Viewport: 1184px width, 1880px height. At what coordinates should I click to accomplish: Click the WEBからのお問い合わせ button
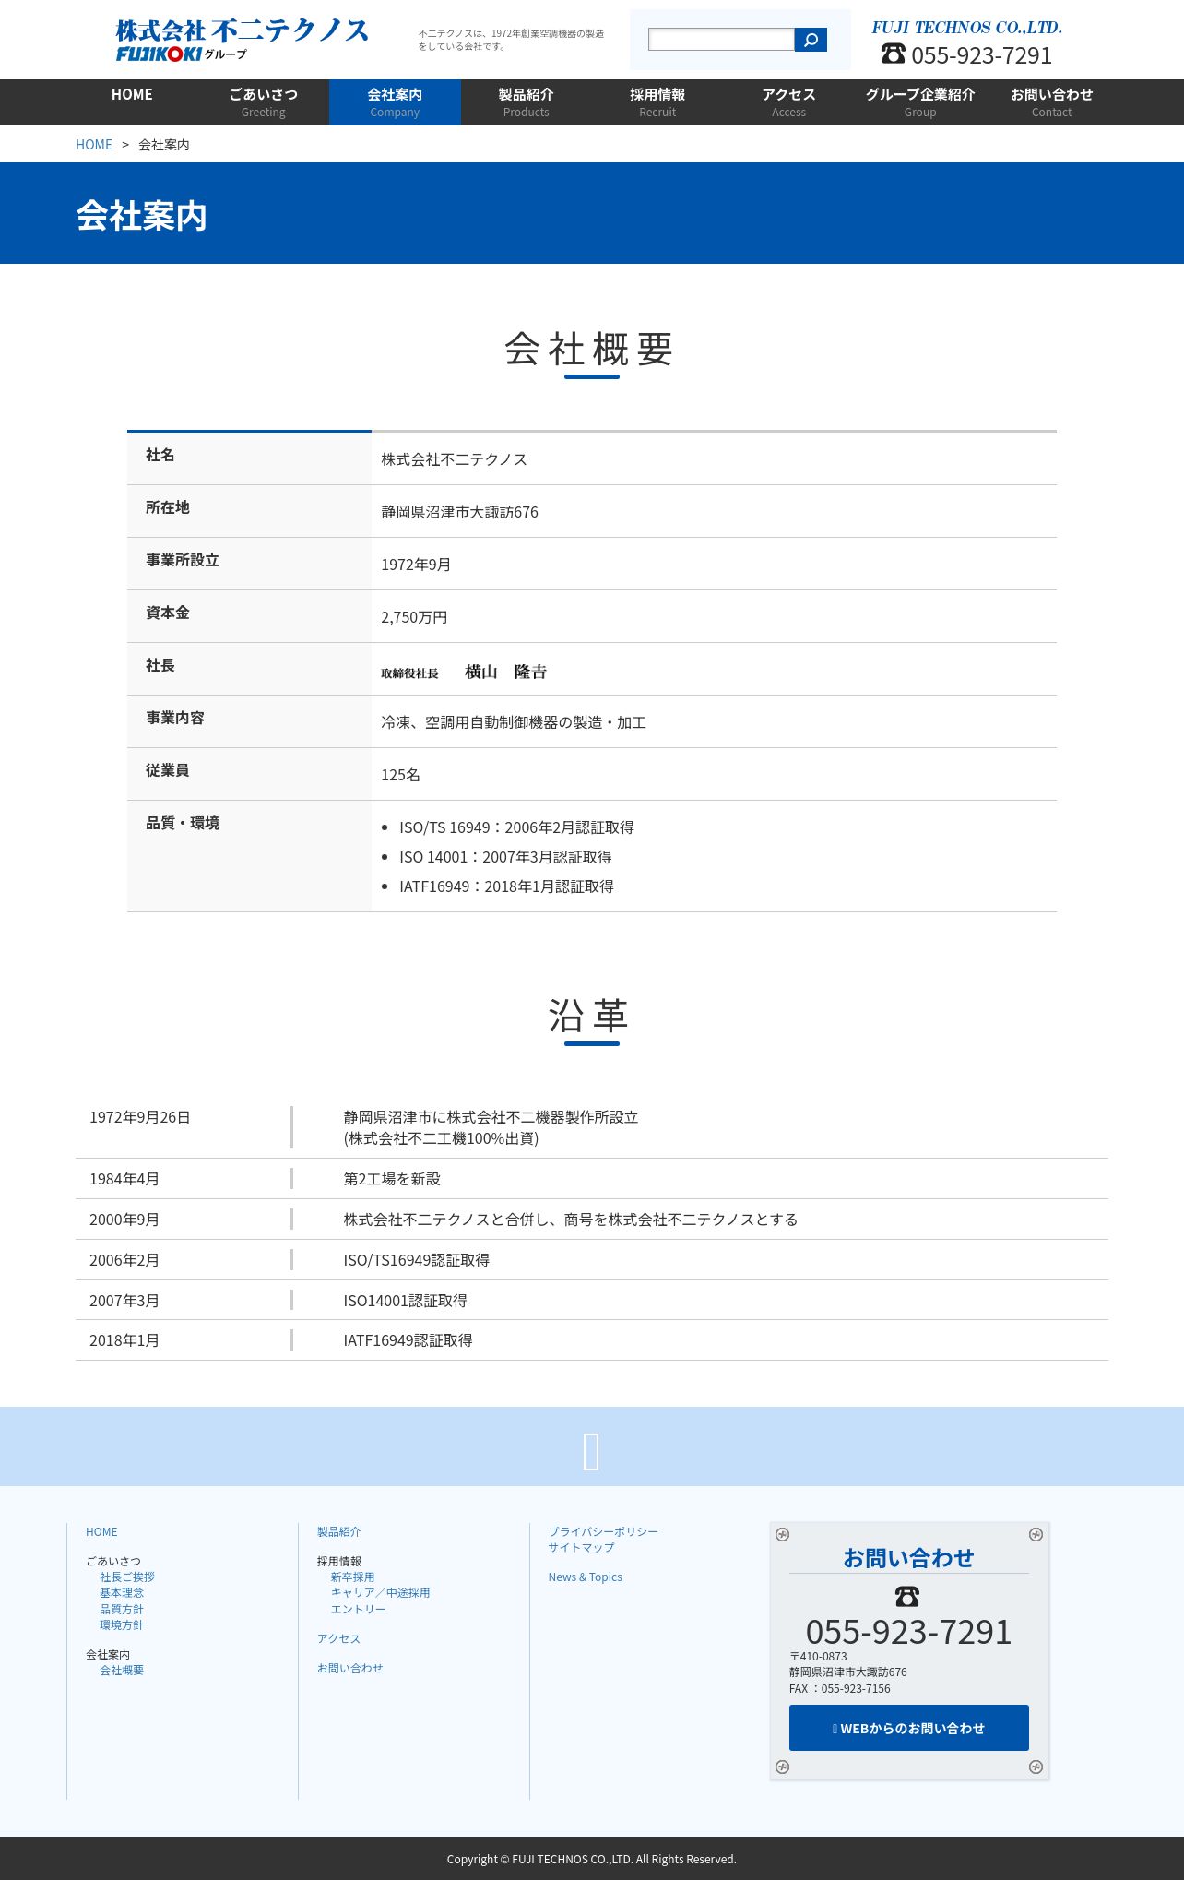(909, 1728)
